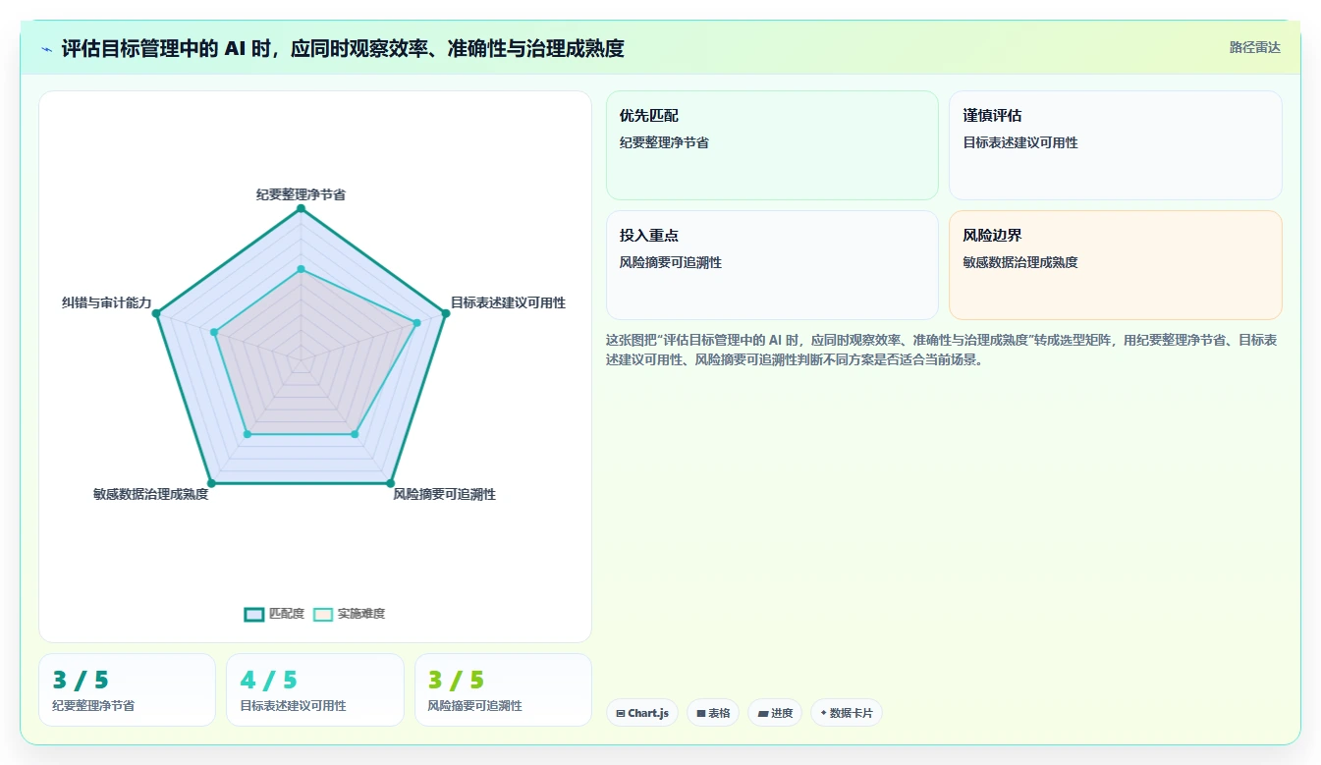
Task: Click the 敏感数据治理成熟度 radar axis label
Action: 151,494
